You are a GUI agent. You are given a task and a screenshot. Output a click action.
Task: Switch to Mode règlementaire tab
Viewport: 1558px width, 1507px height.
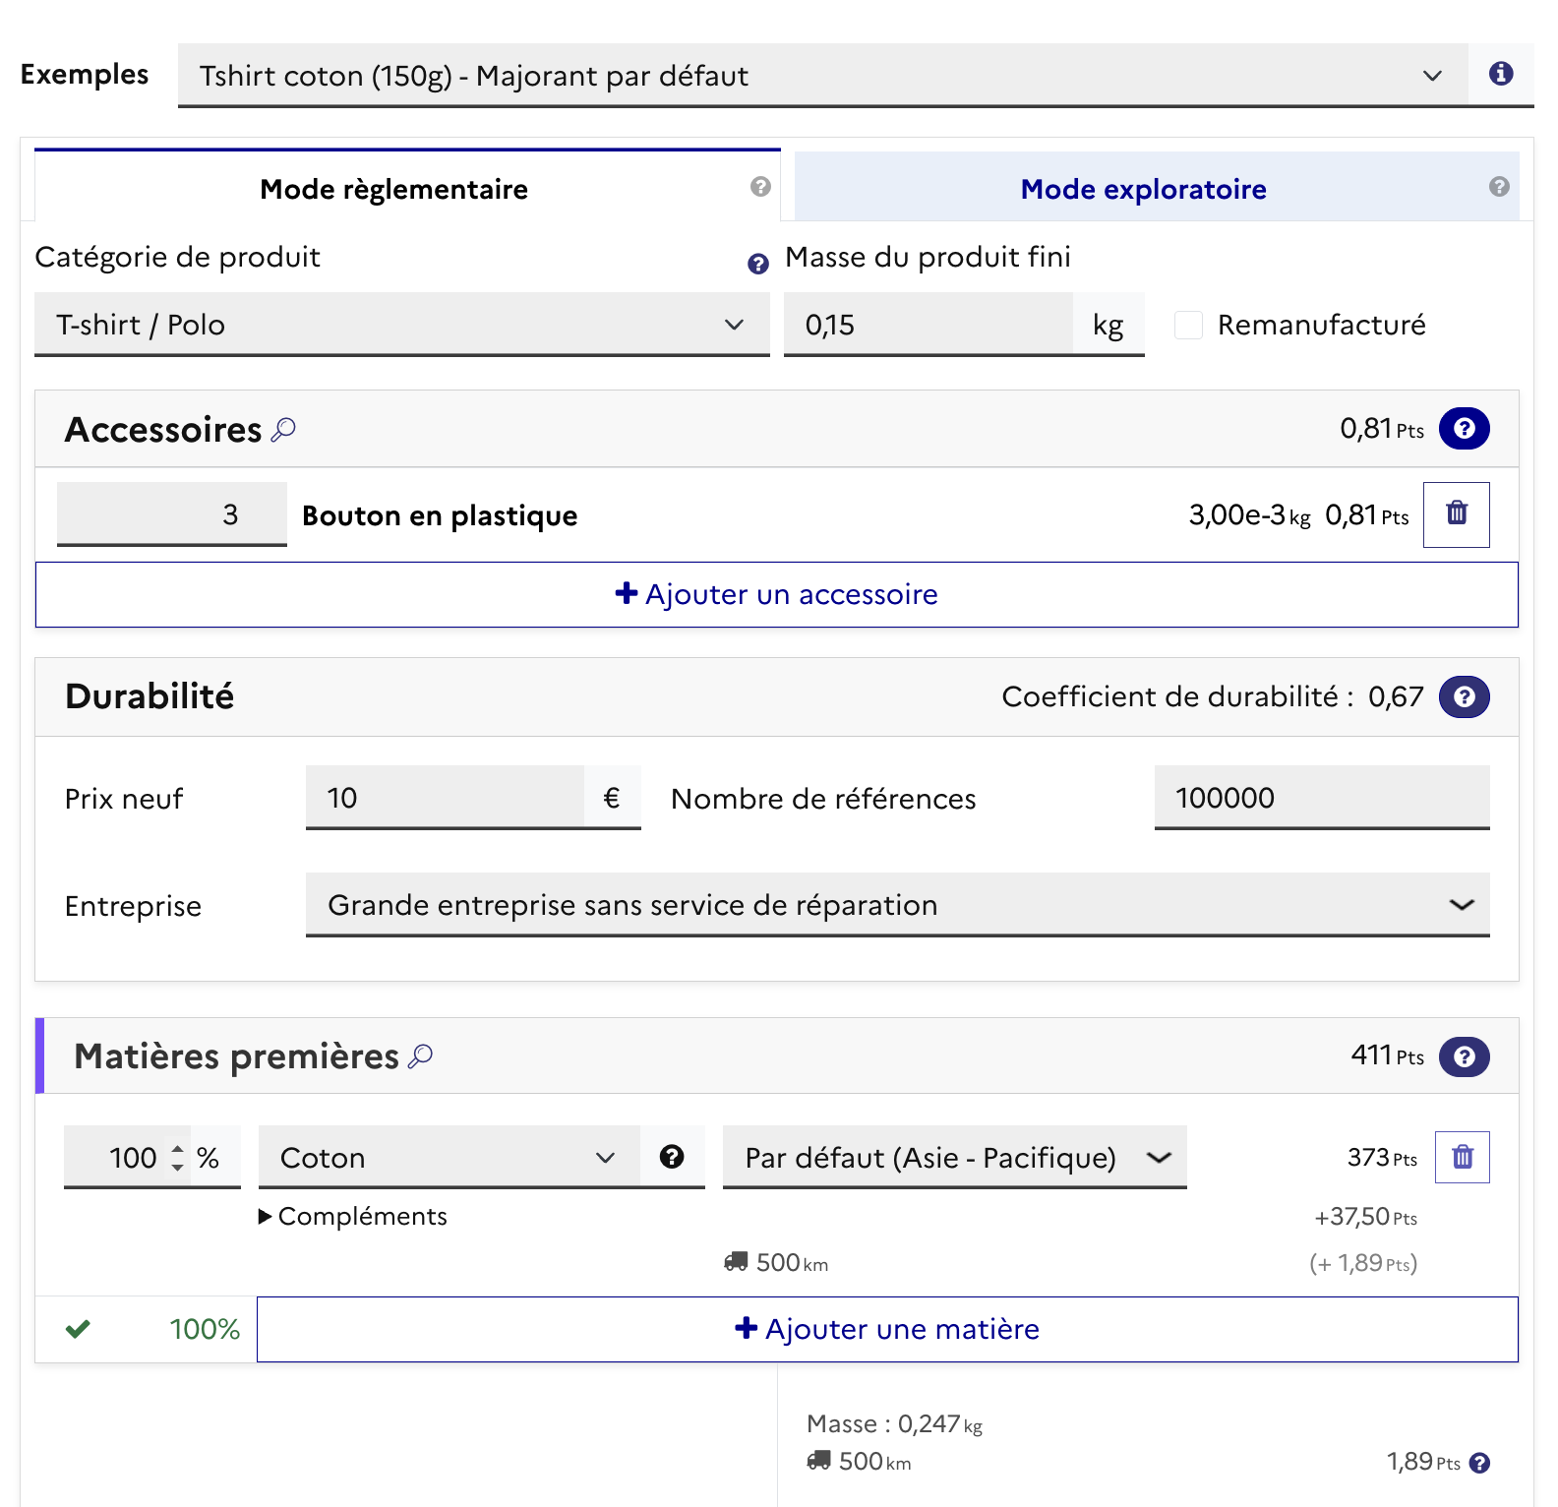393,189
